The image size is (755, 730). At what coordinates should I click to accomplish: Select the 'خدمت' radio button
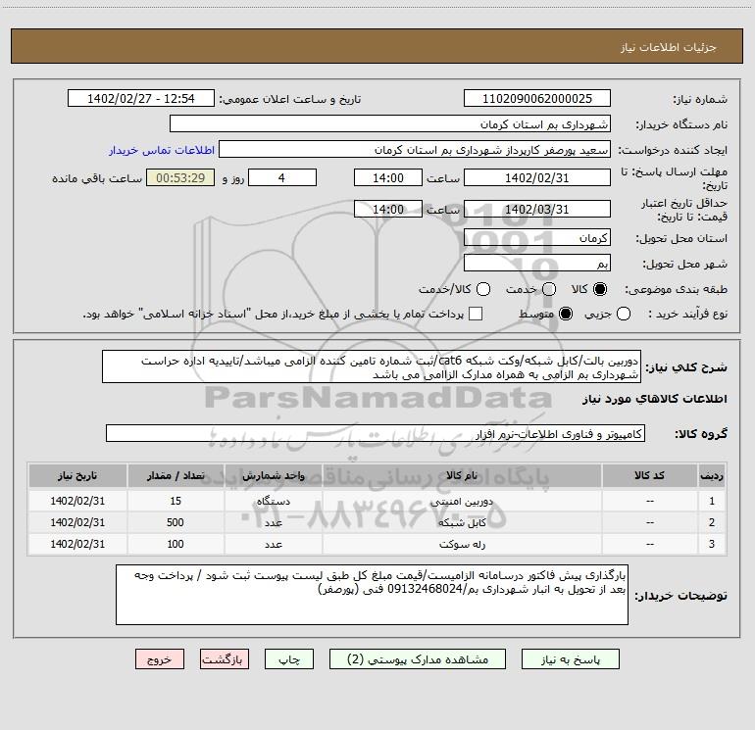tap(549, 289)
